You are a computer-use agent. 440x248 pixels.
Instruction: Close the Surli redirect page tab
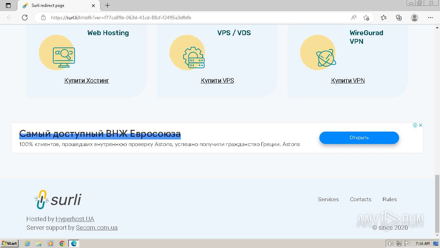pos(93,6)
